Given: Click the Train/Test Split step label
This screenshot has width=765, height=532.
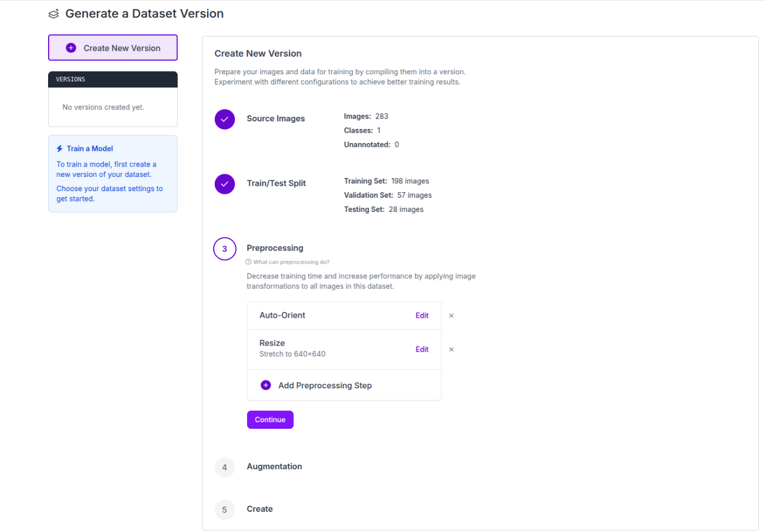Looking at the screenshot, I should tap(276, 184).
